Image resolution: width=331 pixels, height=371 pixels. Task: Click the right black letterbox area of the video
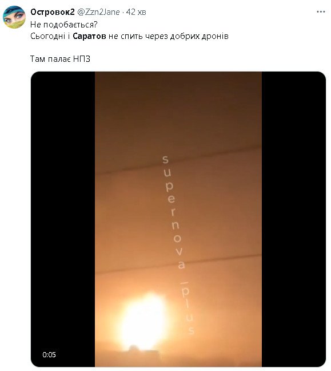294,219
